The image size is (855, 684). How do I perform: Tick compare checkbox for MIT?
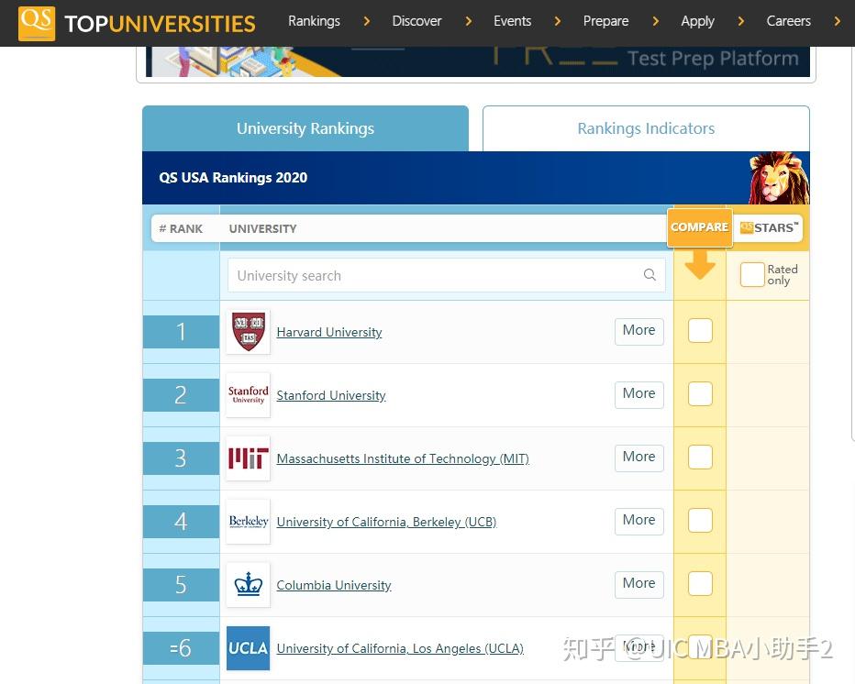pyautogui.click(x=700, y=457)
